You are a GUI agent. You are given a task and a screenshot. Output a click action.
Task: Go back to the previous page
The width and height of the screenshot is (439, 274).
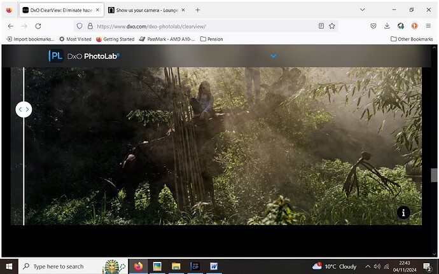tap(11, 26)
